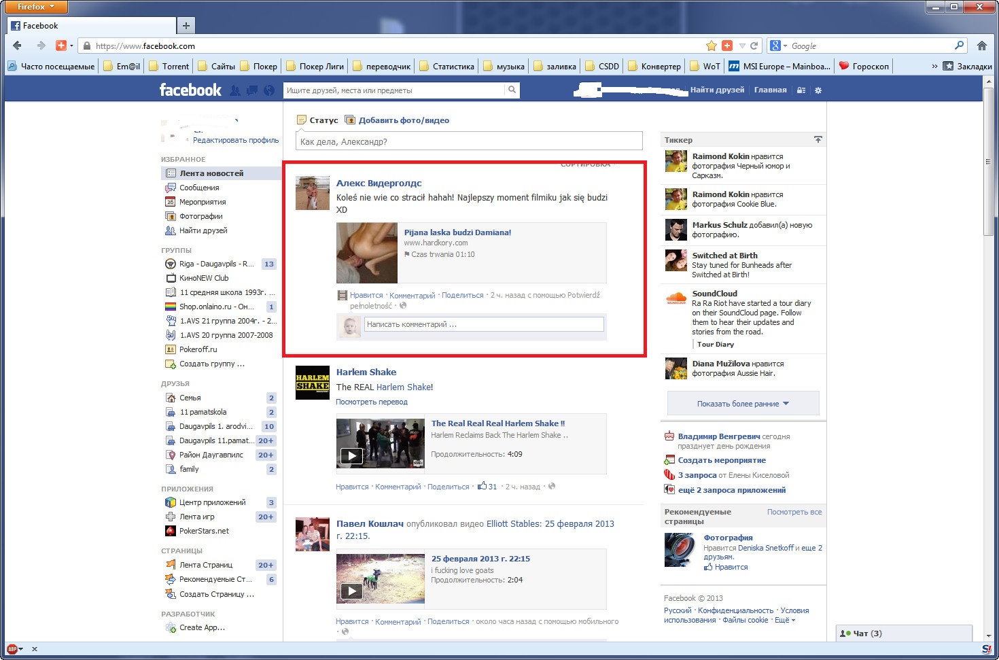Click the magnifier in the Google search box

(x=959, y=46)
